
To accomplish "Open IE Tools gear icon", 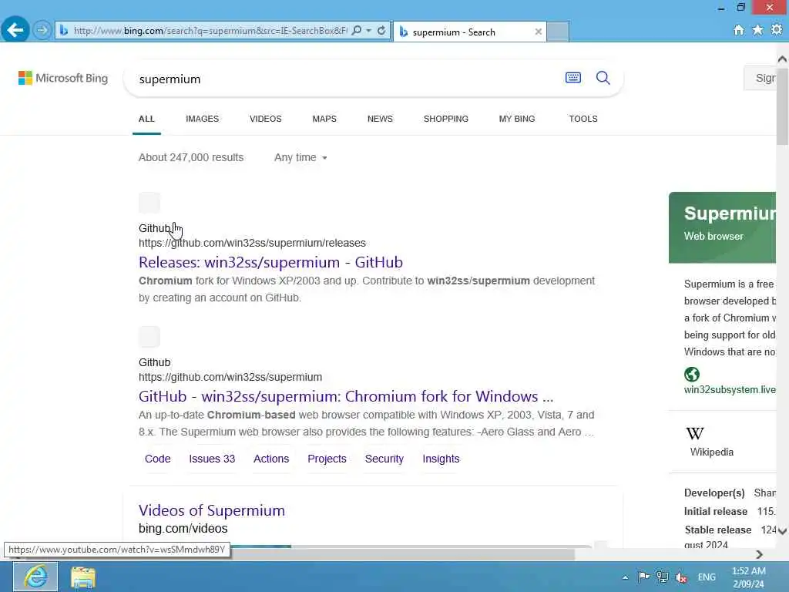I will pyautogui.click(x=777, y=30).
